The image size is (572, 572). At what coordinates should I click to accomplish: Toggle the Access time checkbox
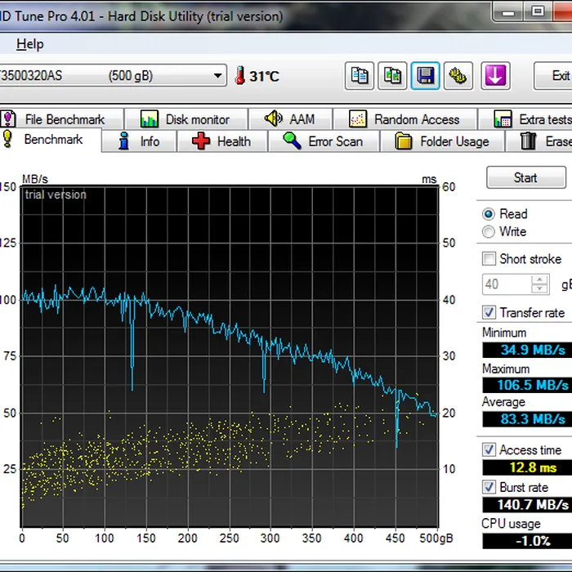pos(489,449)
